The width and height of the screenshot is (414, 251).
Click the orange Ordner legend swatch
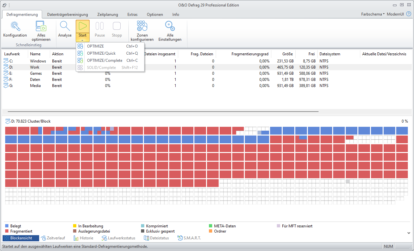point(211,231)
